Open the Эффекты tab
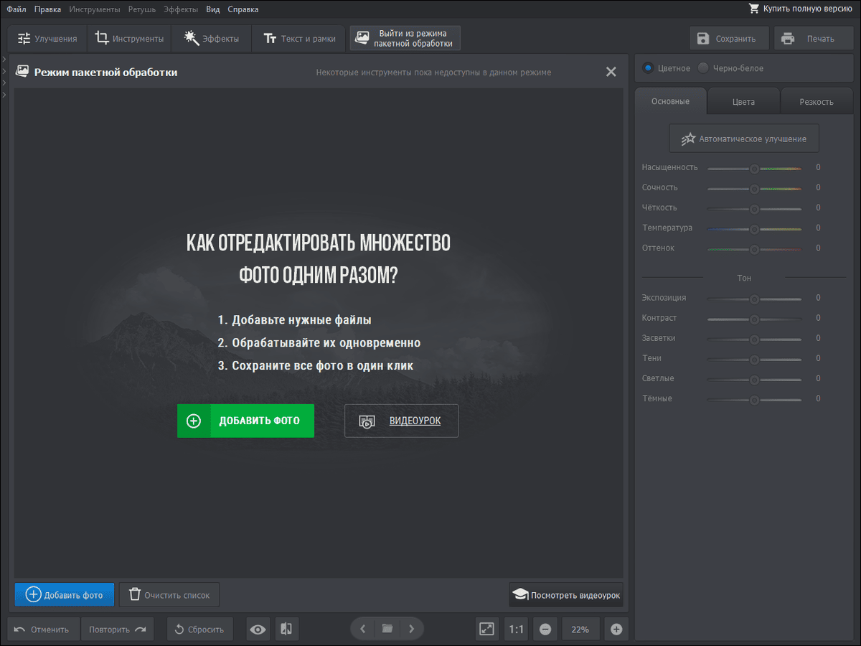Viewport: 861px width, 646px height. point(211,39)
